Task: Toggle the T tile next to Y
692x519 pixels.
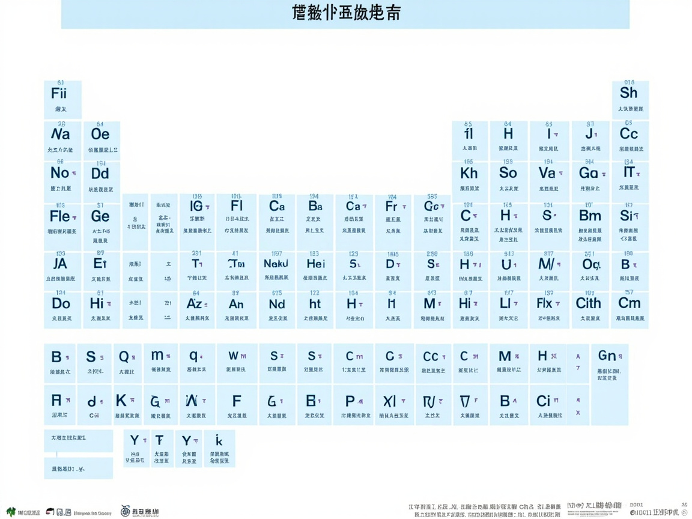Action: coord(162,448)
